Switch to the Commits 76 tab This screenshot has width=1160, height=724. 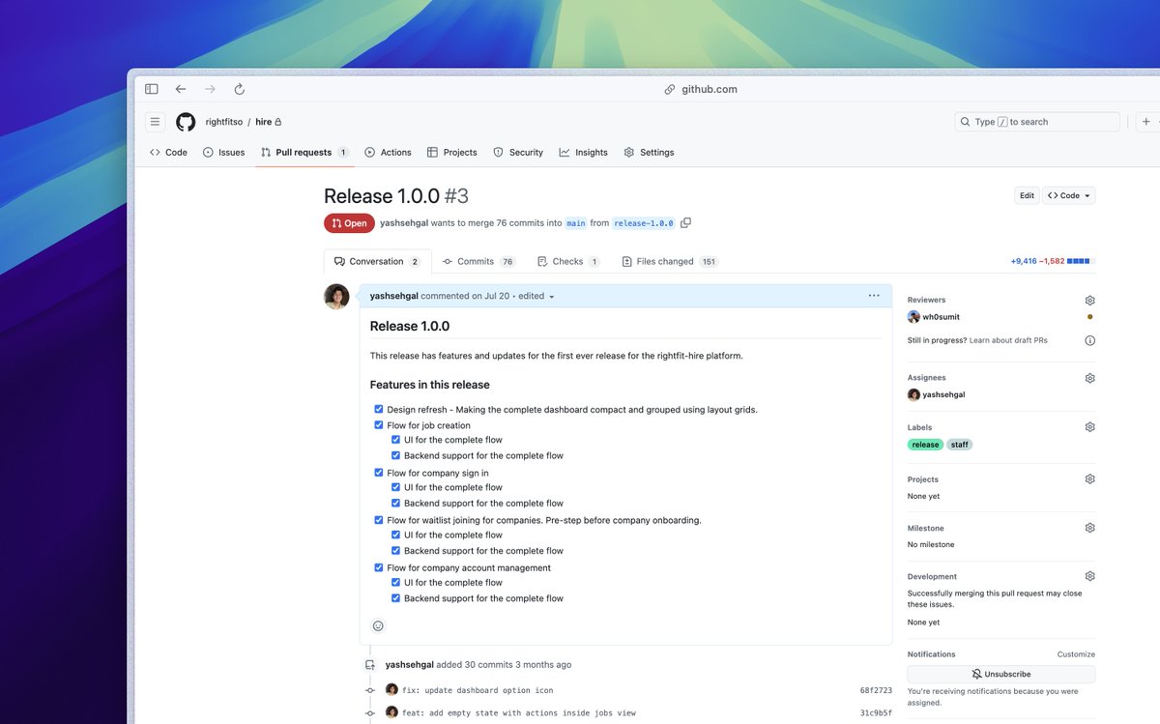(479, 262)
